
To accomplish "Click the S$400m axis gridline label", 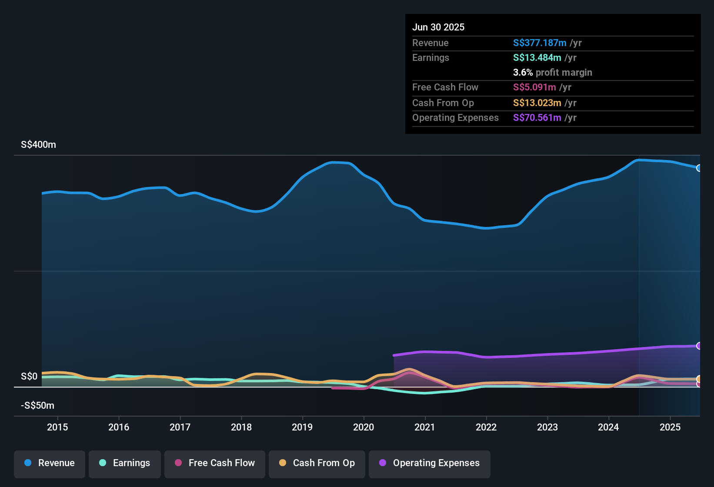I will pos(38,144).
